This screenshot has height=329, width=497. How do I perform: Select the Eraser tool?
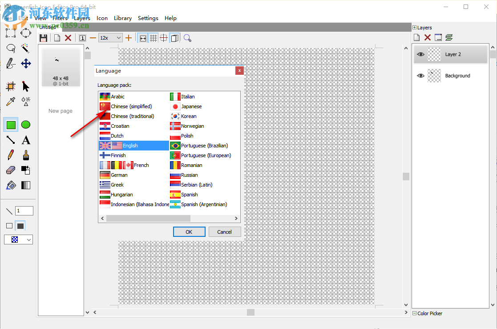pos(10,170)
